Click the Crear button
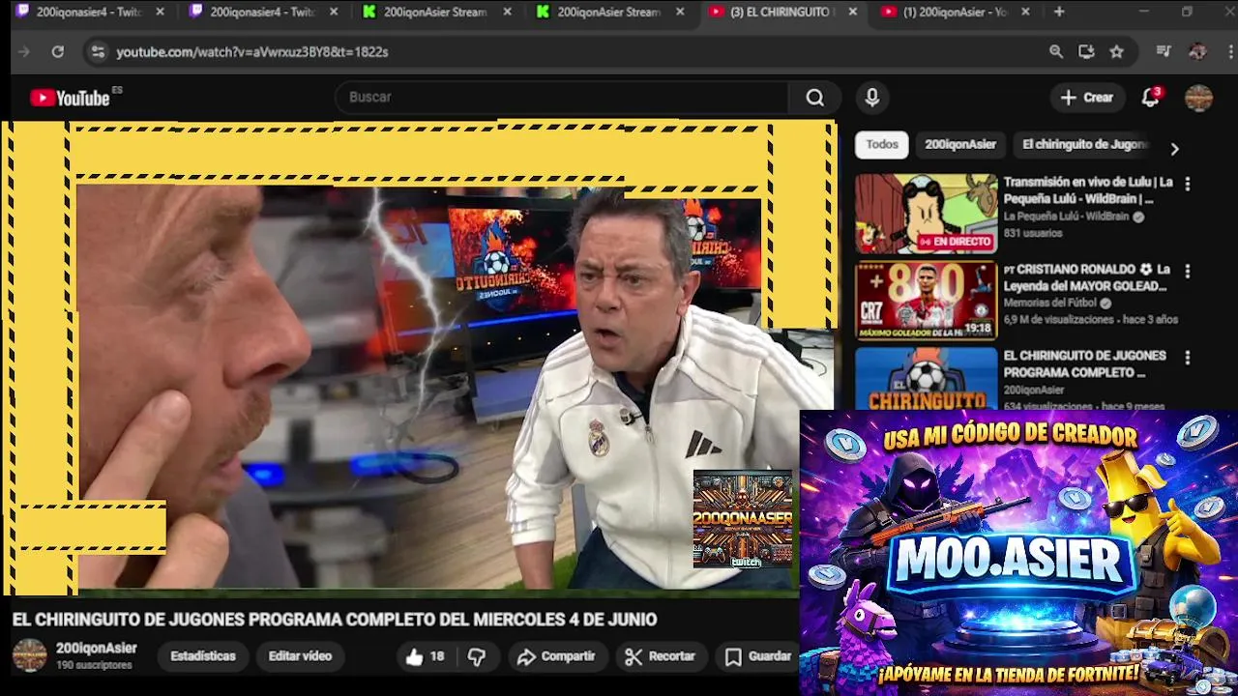The width and height of the screenshot is (1238, 696). pyautogui.click(x=1087, y=98)
